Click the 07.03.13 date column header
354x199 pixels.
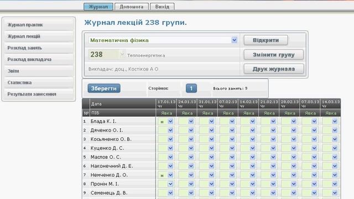(x=310, y=104)
